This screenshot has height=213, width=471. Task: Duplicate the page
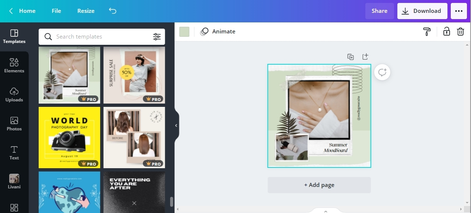(351, 57)
